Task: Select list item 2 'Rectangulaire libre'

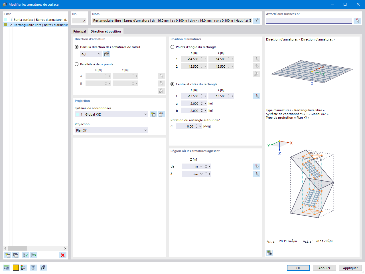Action: coord(36,25)
